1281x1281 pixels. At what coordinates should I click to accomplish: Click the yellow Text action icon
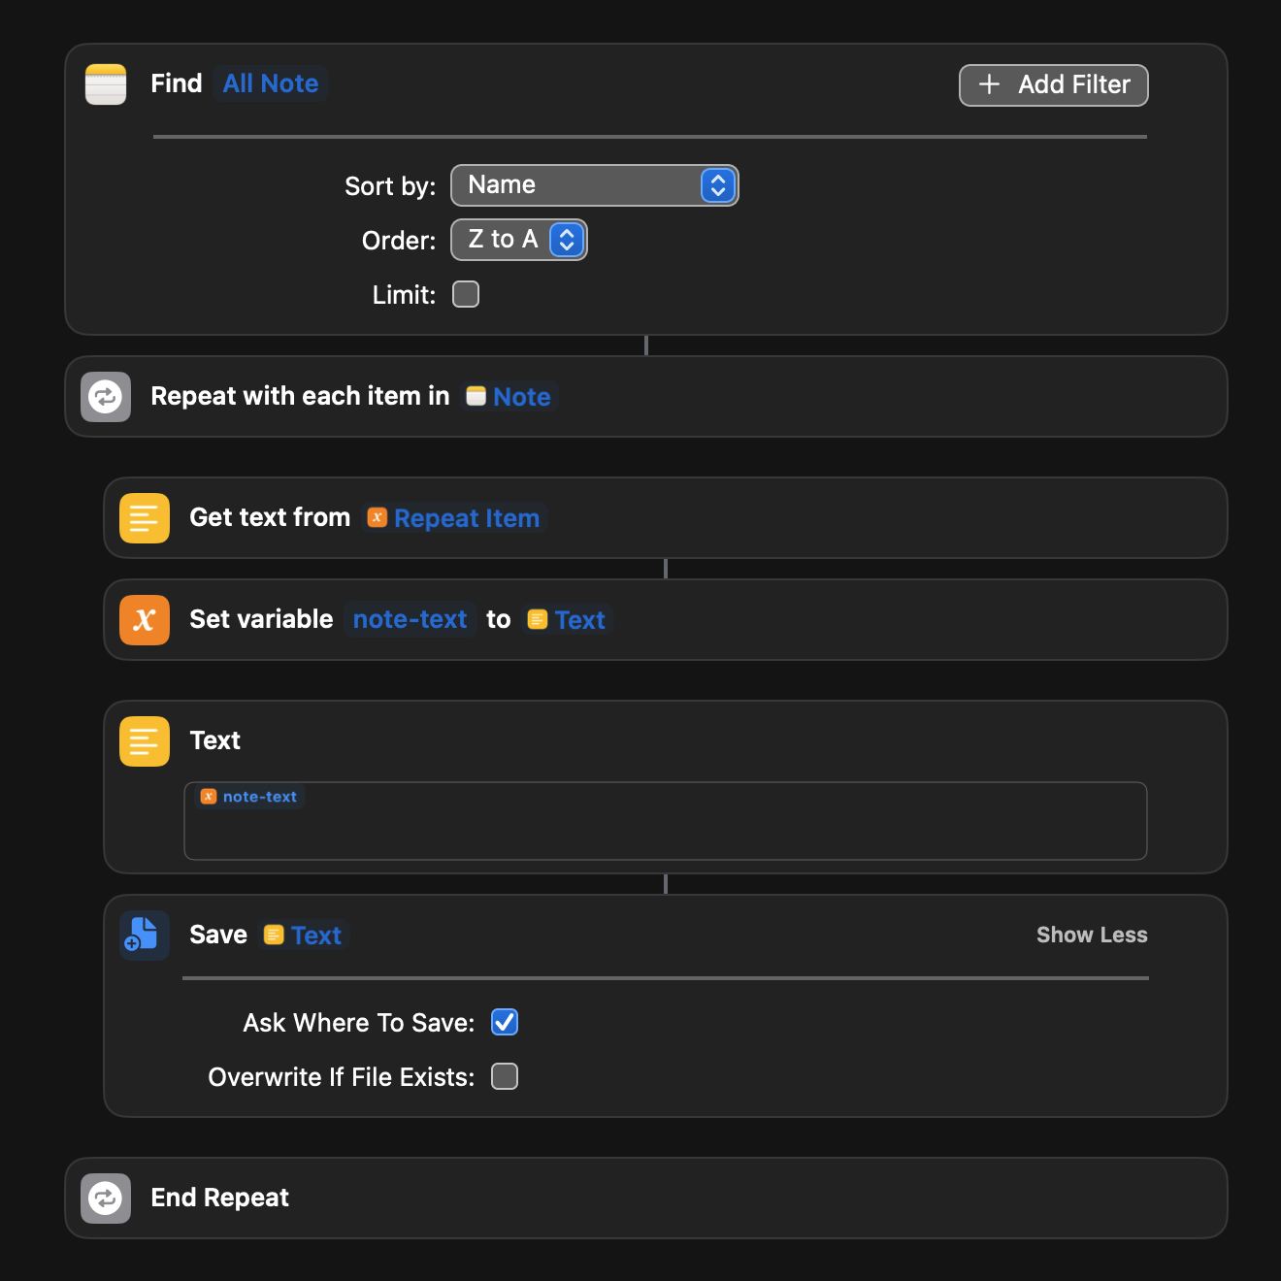[145, 741]
